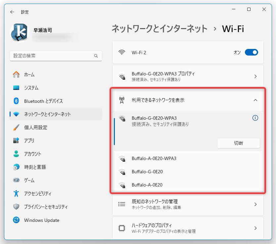Click the search magnifier icon
The width and height of the screenshot is (276, 244).
[96, 56]
